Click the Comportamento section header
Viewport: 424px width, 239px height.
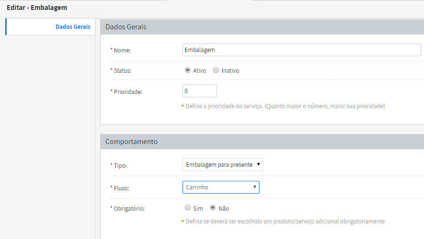[x=262, y=142]
